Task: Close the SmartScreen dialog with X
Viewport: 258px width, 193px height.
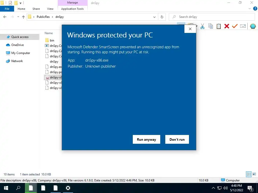Action: pos(190,29)
